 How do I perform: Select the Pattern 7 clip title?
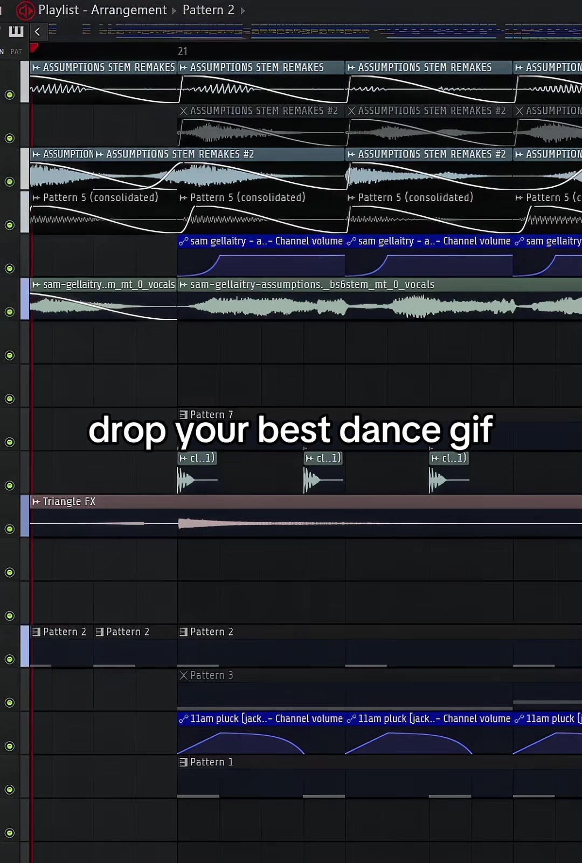(x=211, y=415)
